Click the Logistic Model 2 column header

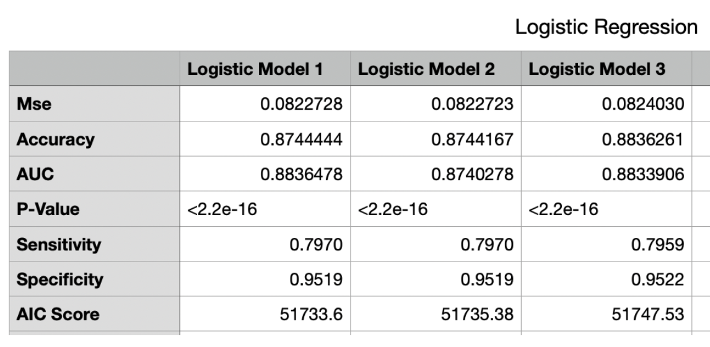[x=436, y=69]
